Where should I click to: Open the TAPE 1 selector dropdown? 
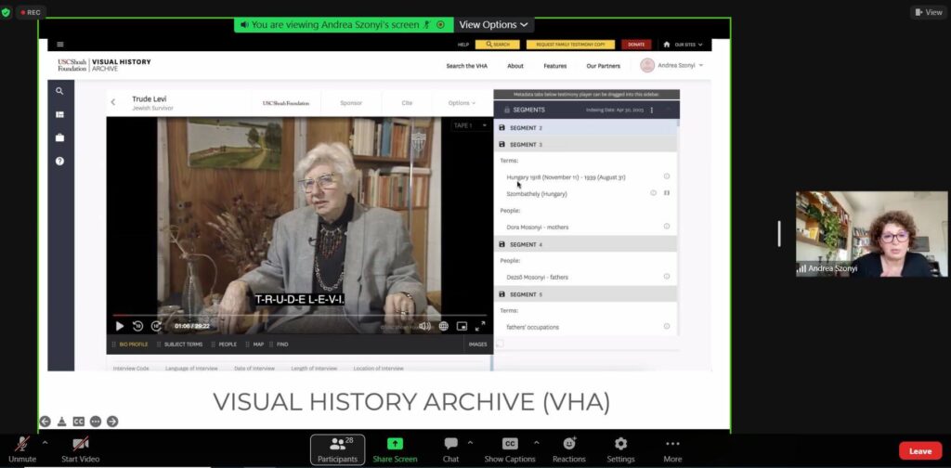[471, 125]
